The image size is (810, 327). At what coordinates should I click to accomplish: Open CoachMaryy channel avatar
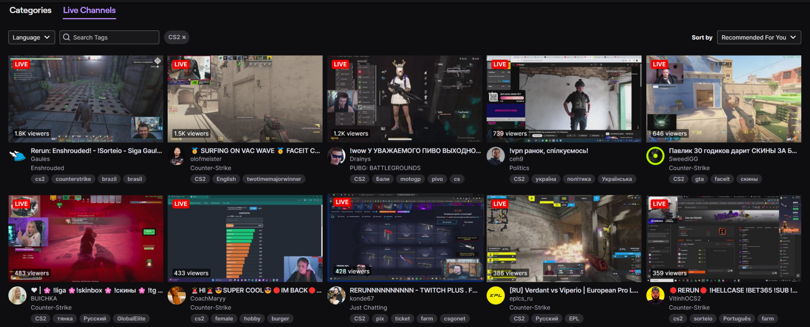click(x=177, y=295)
